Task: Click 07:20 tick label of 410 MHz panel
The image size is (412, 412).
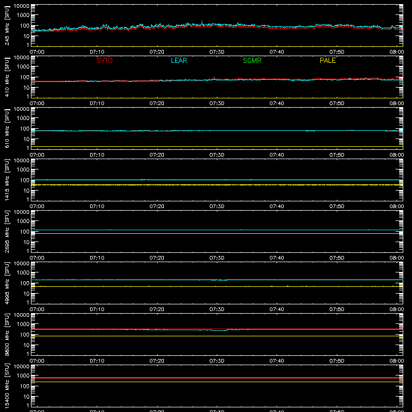Action: click(157, 104)
